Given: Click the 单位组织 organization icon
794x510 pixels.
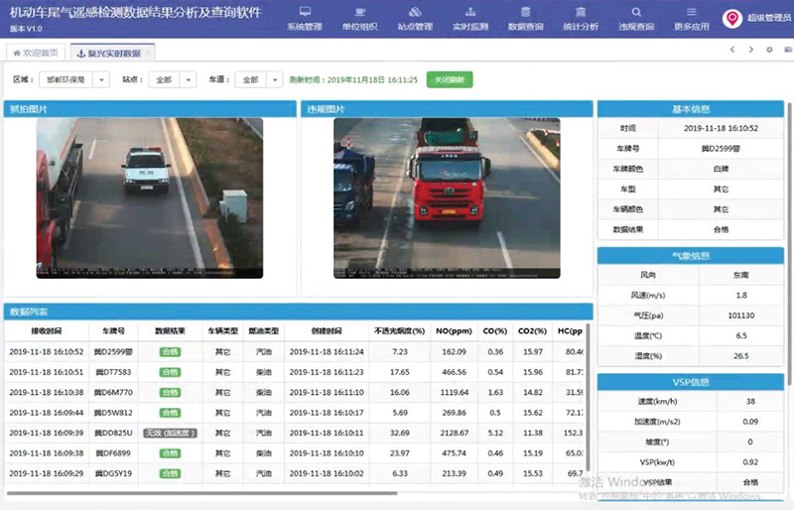Looking at the screenshot, I should tap(359, 18).
